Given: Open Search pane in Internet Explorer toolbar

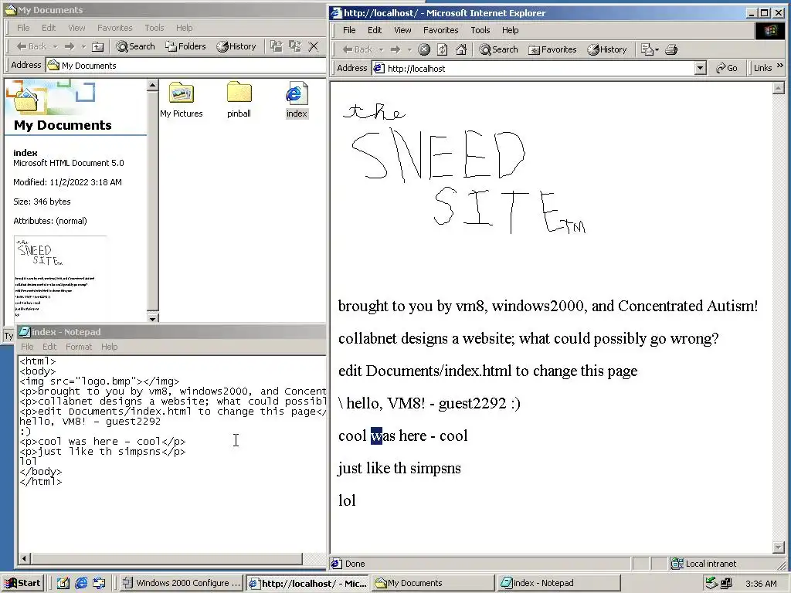Looking at the screenshot, I should pos(498,49).
